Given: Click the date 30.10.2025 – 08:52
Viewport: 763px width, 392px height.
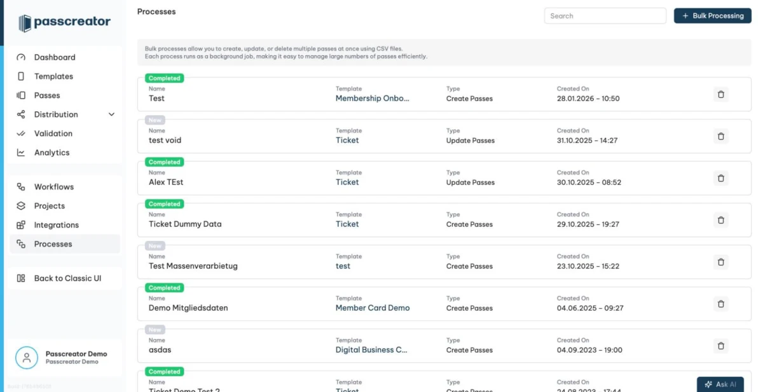Looking at the screenshot, I should (x=589, y=182).
